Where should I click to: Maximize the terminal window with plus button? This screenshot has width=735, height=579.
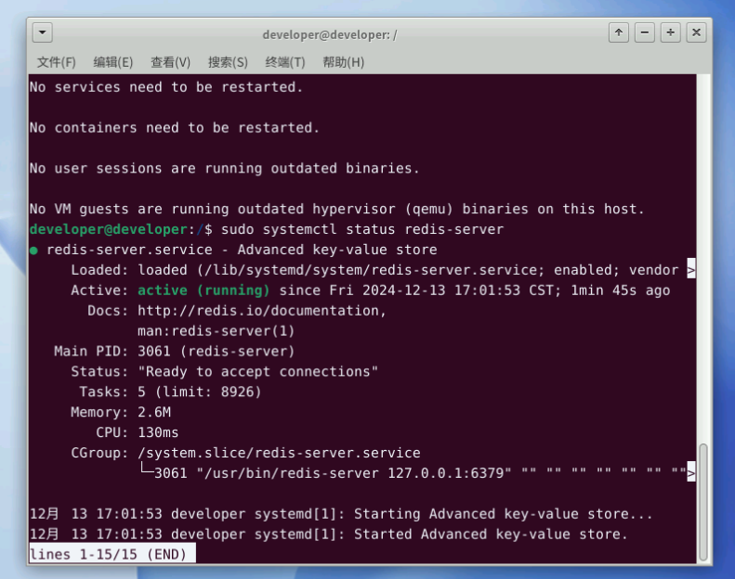coord(671,33)
